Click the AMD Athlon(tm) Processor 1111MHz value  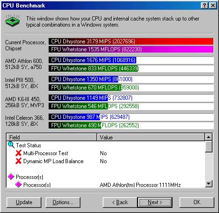(x=140, y=185)
